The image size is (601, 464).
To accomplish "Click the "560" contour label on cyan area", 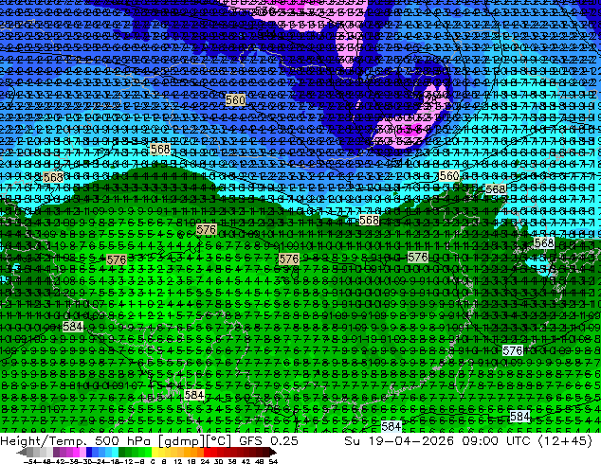I will [448, 176].
